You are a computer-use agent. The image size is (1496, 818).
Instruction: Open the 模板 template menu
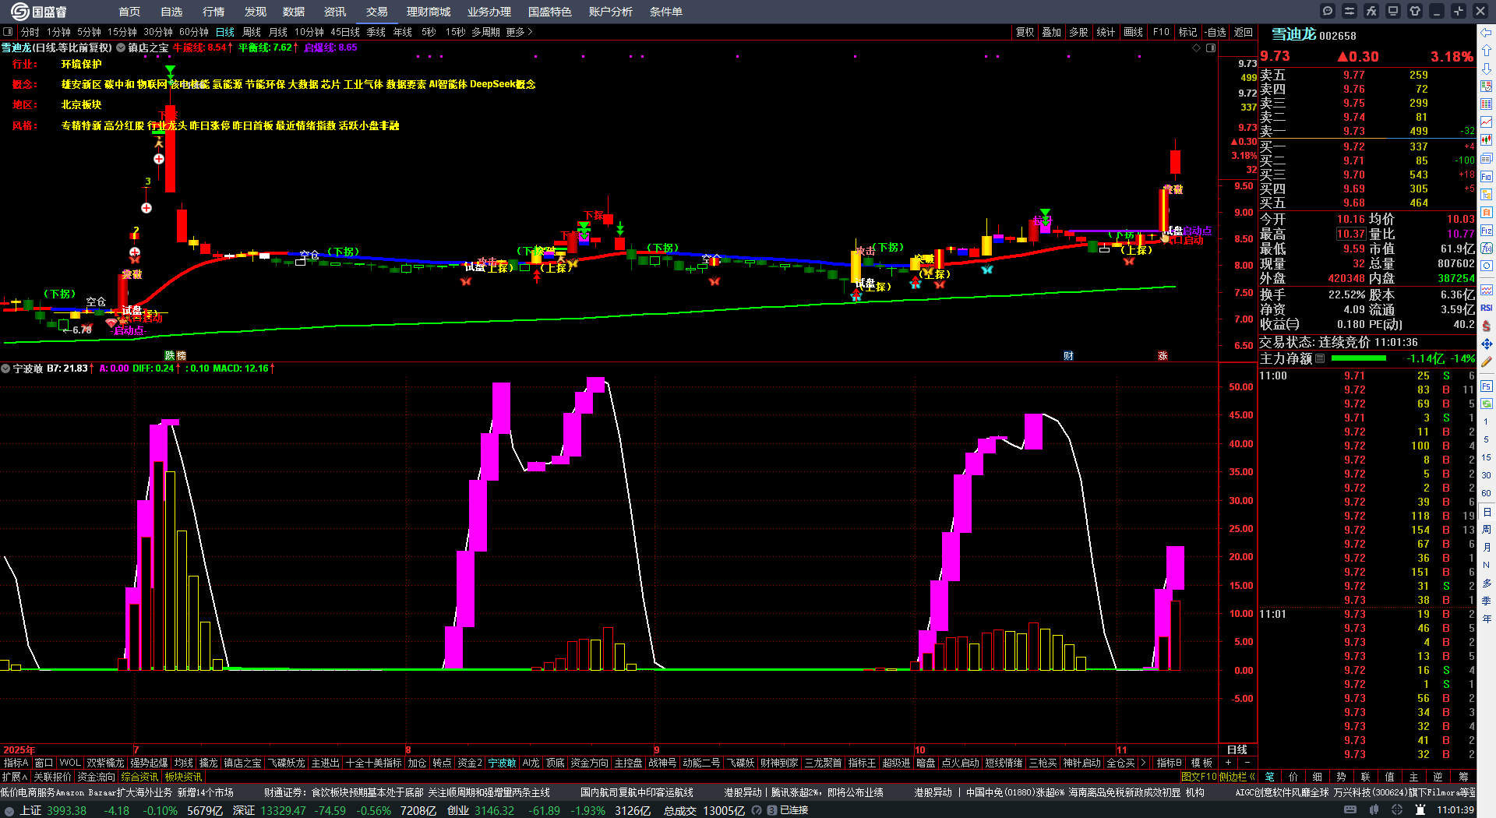point(1201,763)
